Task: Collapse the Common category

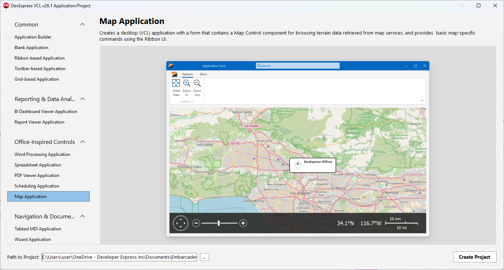Action: (x=83, y=24)
